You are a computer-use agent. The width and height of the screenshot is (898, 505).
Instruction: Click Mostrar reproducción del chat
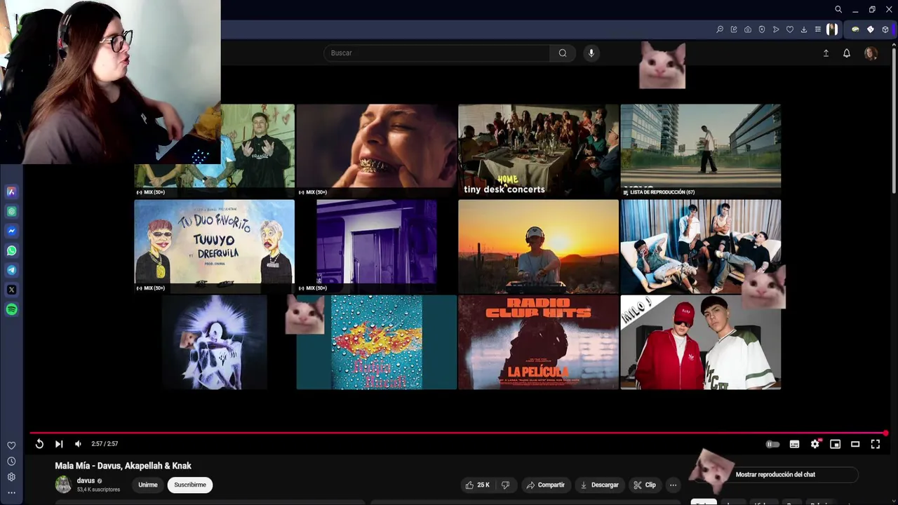pos(775,475)
